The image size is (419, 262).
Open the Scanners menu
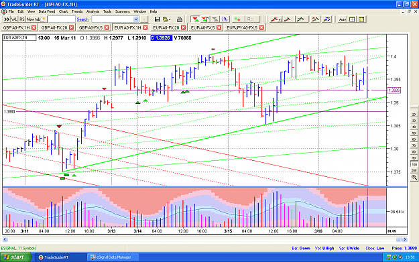[x=123, y=11]
